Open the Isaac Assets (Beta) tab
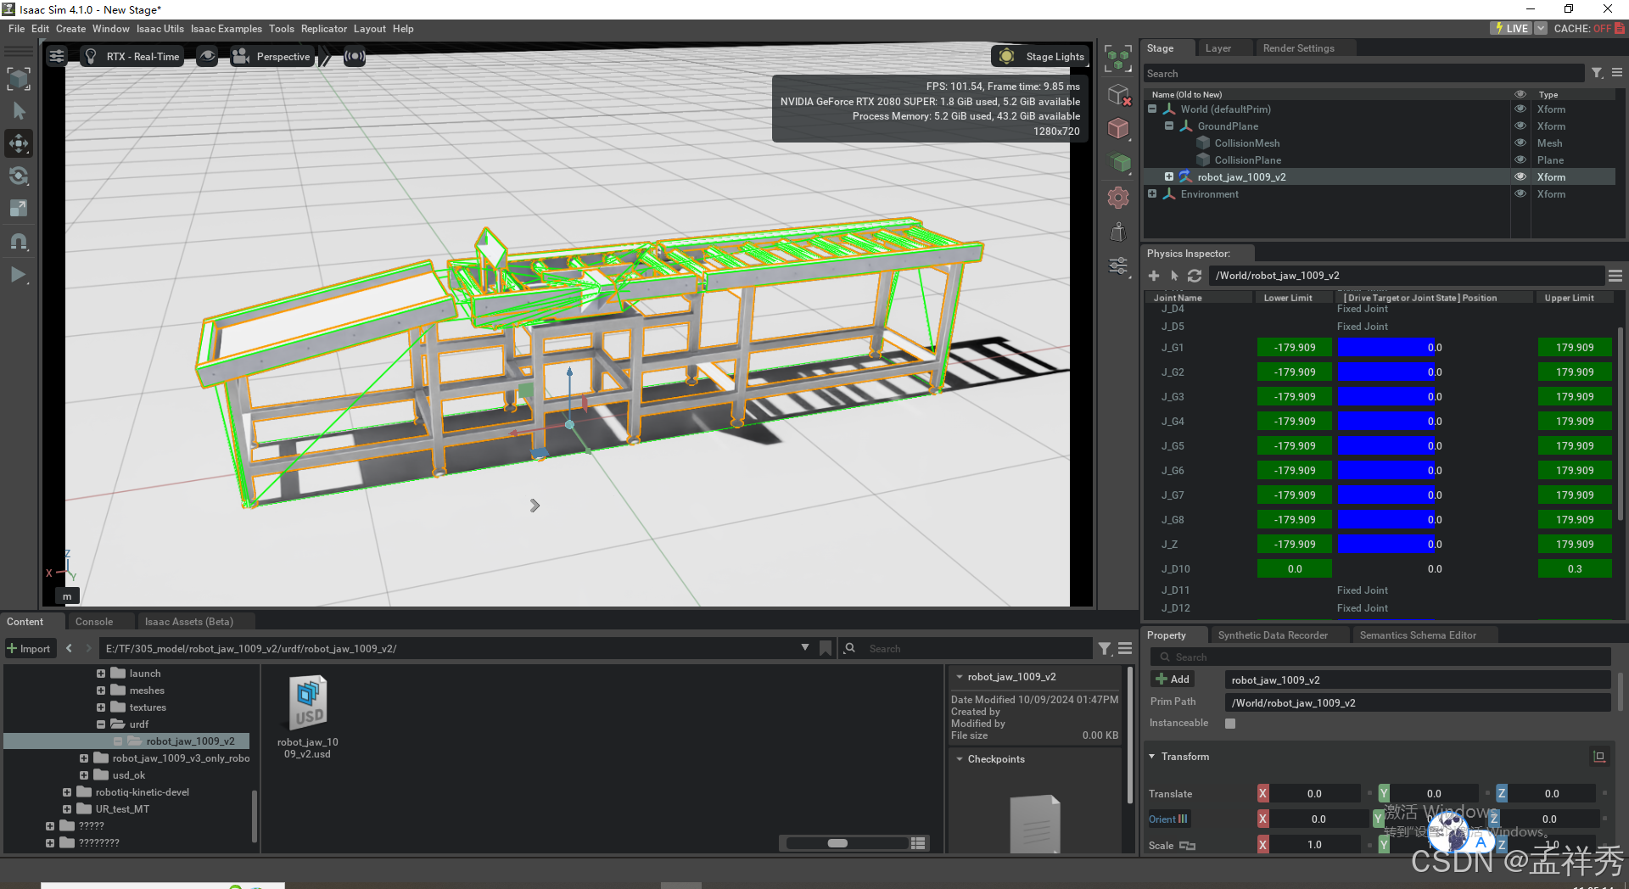This screenshot has height=889, width=1629. 188,622
